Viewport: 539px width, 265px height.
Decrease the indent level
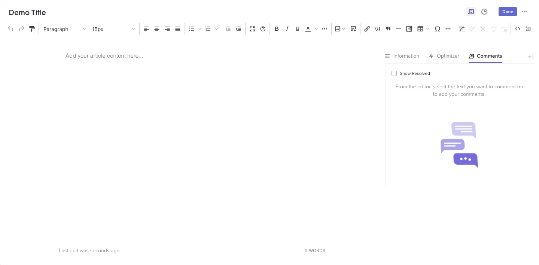point(228,29)
